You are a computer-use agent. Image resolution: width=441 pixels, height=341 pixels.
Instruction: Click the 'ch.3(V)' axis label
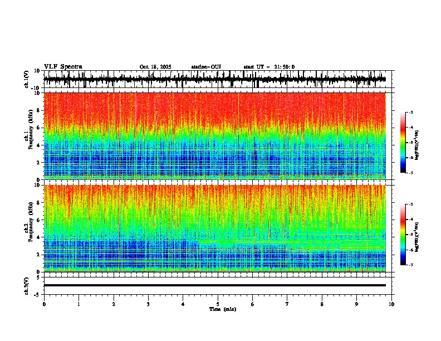click(27, 286)
